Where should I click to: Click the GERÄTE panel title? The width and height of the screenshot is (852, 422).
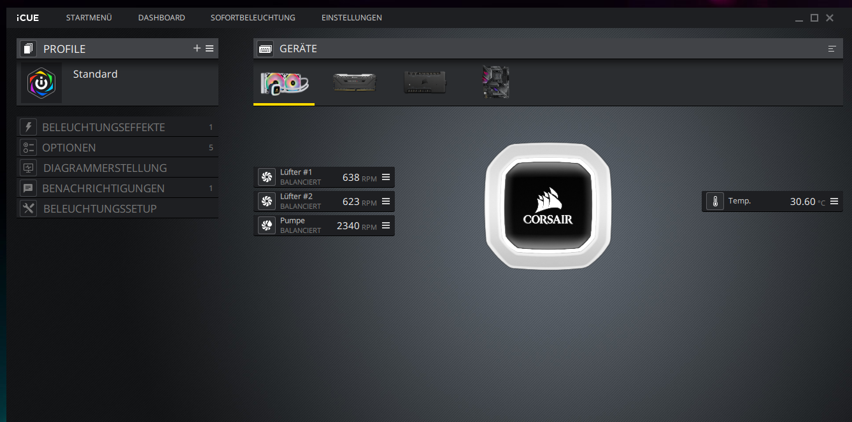coord(298,49)
